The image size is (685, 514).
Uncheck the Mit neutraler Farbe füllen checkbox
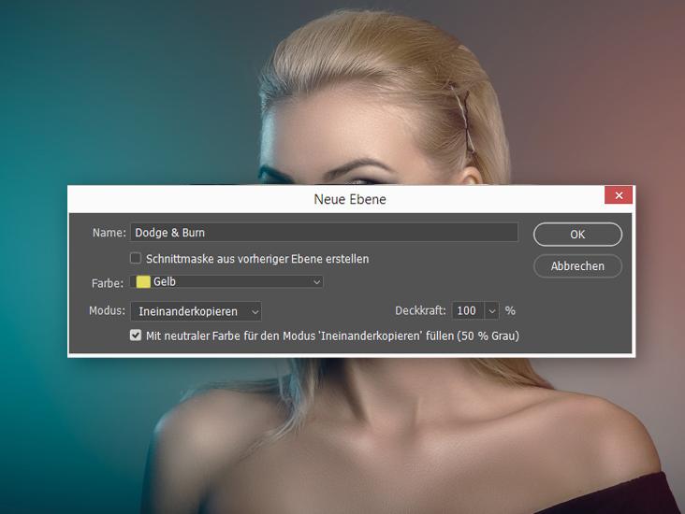(x=136, y=335)
